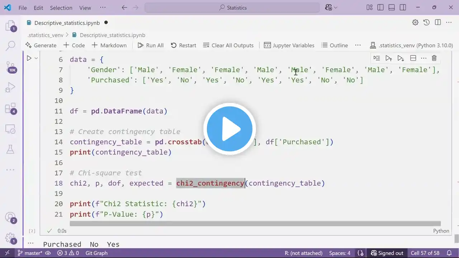The image size is (459, 258).
Task: Run the current notebook cell
Action: (x=29, y=58)
